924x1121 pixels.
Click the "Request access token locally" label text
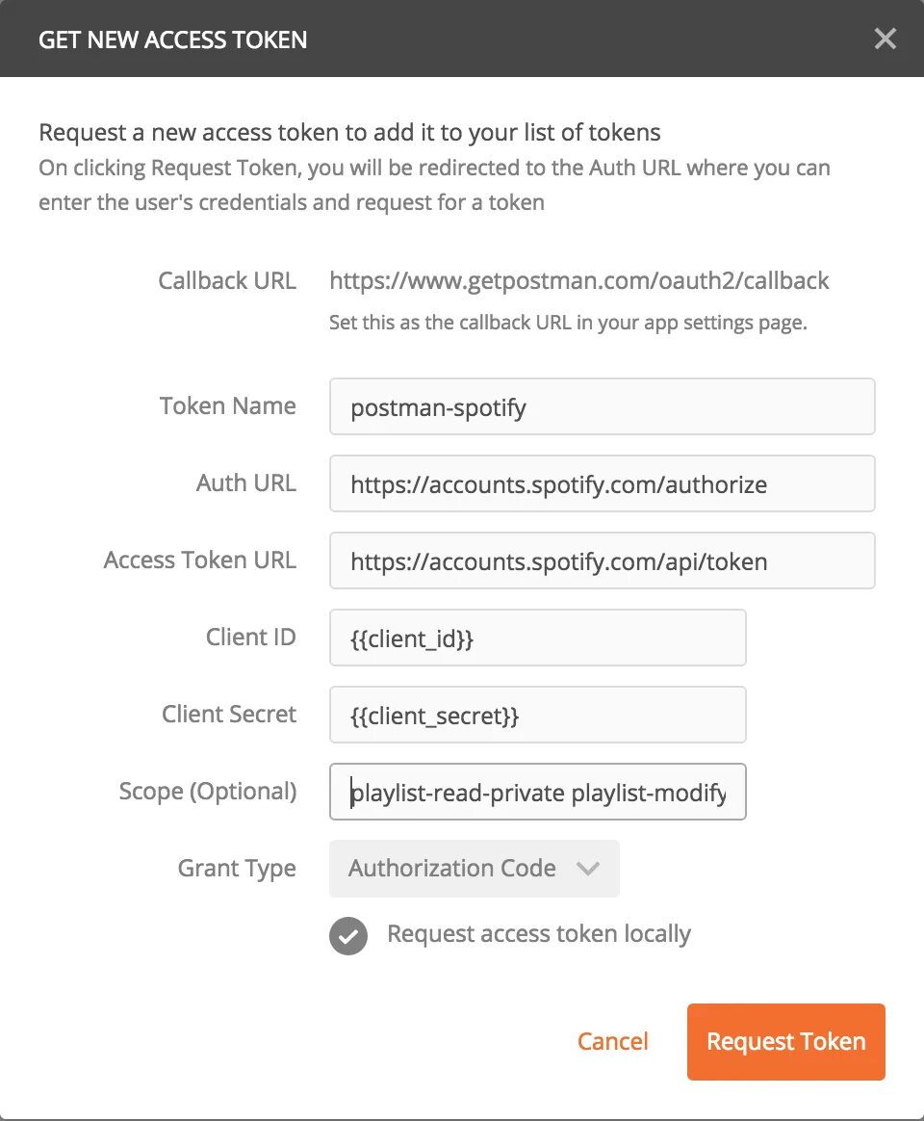(539, 934)
